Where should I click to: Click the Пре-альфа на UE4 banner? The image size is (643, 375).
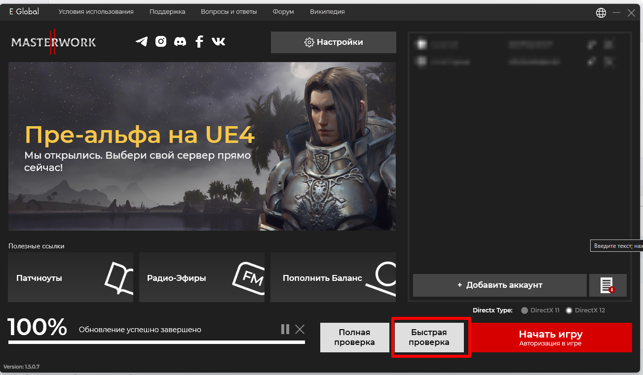202,146
